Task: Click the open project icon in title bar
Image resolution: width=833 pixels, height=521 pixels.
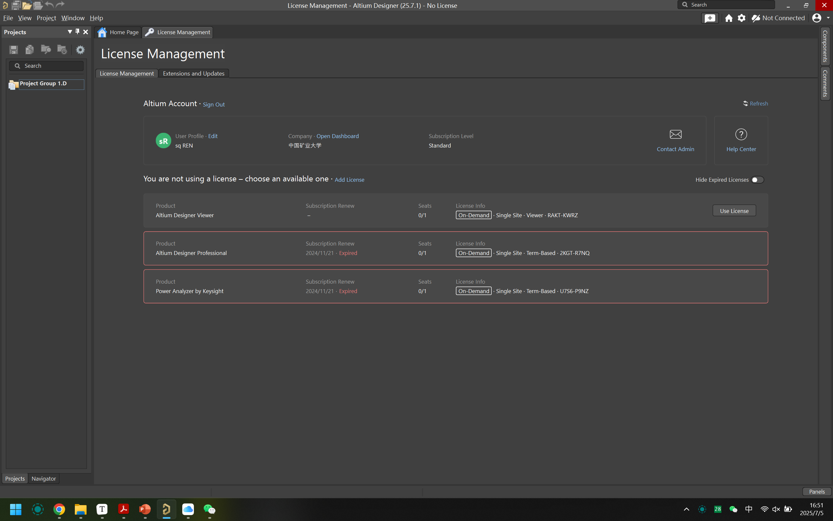Action: coord(38,5)
